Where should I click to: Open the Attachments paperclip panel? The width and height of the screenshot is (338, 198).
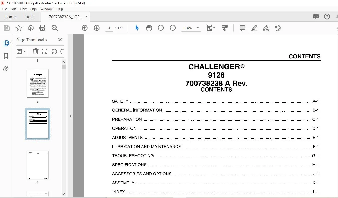coord(6,68)
